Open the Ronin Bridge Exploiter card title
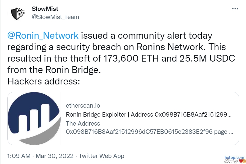The width and height of the screenshot is (246, 164). click(x=149, y=114)
